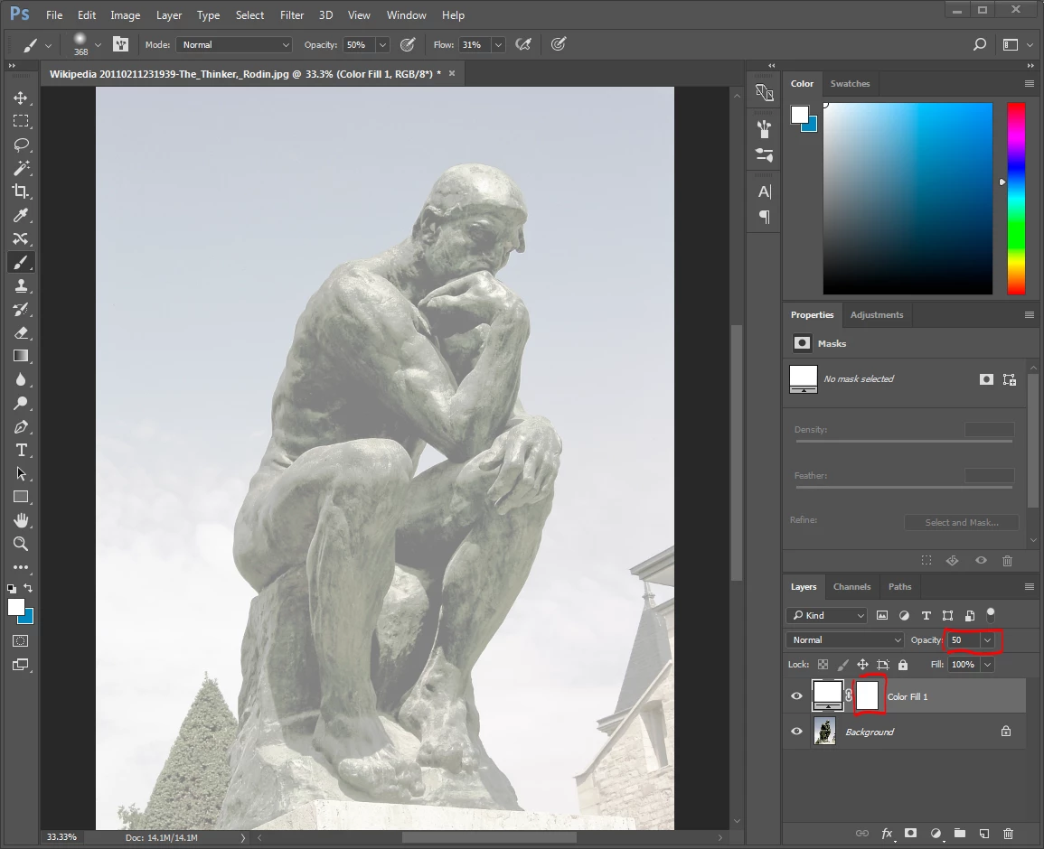Open the Search icon in options bar

980,44
